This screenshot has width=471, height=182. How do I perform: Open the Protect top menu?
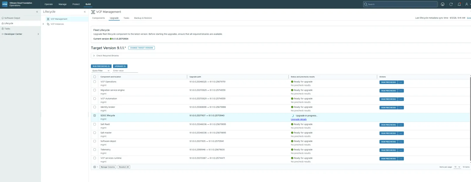point(76,4)
